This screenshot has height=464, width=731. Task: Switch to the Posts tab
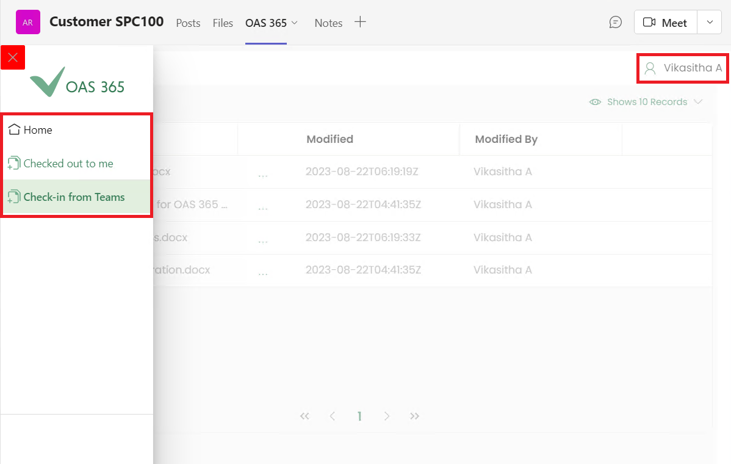[188, 23]
